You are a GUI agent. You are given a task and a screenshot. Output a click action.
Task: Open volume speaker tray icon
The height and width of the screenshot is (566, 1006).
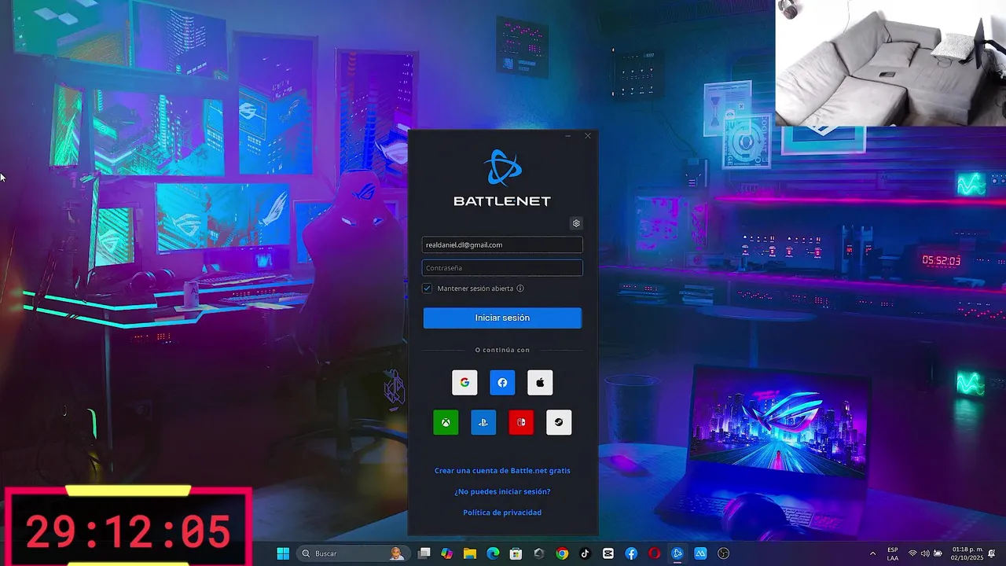tap(925, 553)
